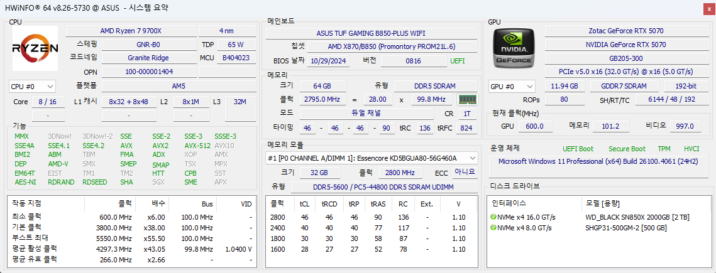This screenshot has width=716, height=273.
Task: Click the Core count 8 / 16 field
Action: (48, 102)
